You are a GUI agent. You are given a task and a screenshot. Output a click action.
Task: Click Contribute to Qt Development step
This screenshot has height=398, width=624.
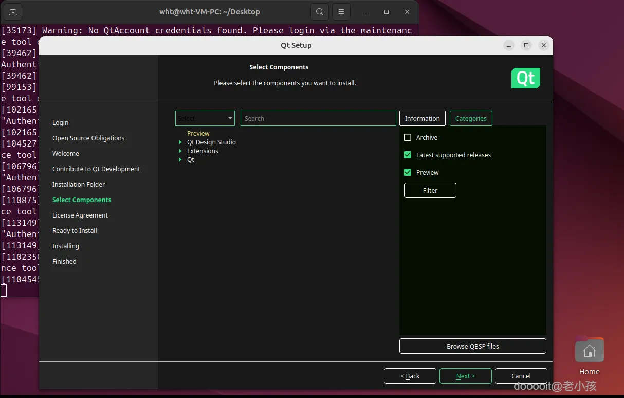click(96, 169)
